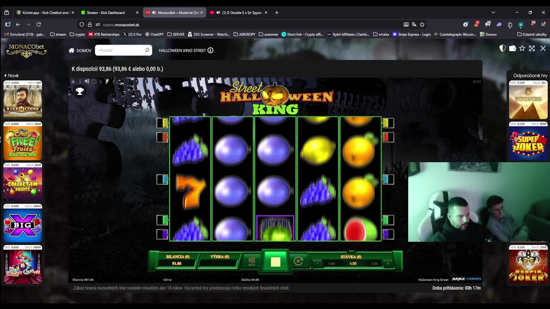Go to the in-game home icon
This screenshot has height=309, width=550.
73,82
